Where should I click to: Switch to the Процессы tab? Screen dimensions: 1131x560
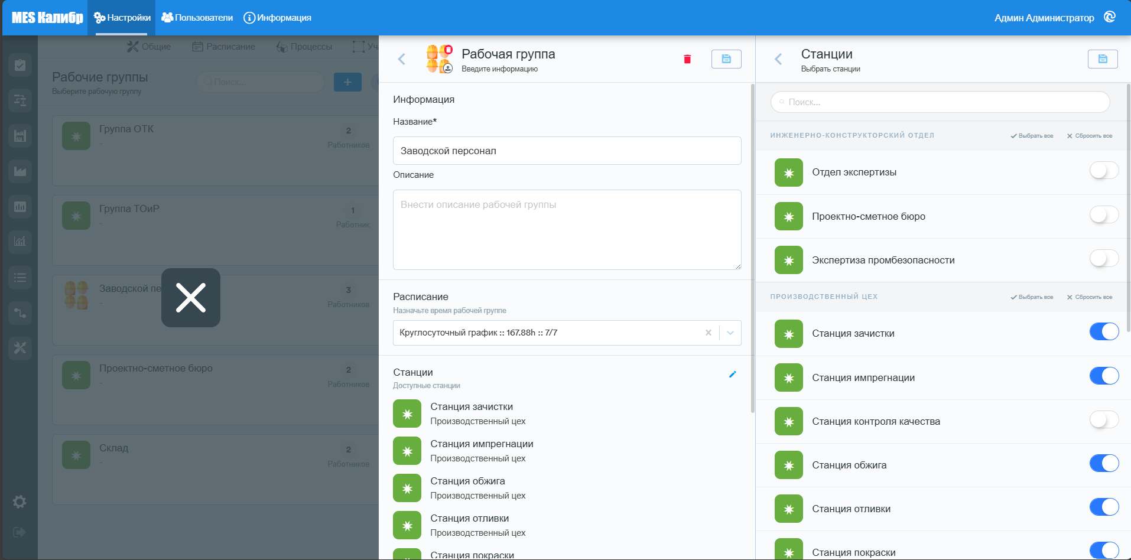pos(304,47)
